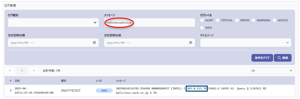The image size is (300, 99).
Task: Click the INFO level badge in row 1
Action: point(104,91)
